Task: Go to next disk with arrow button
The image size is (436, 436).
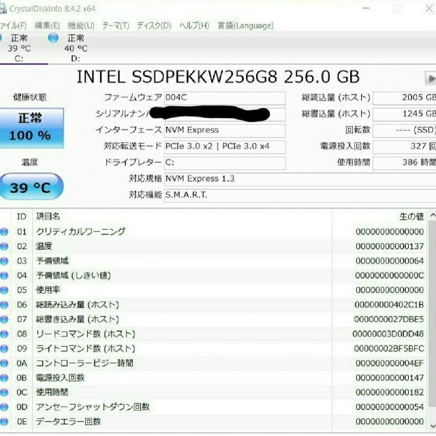Action: 431,78
